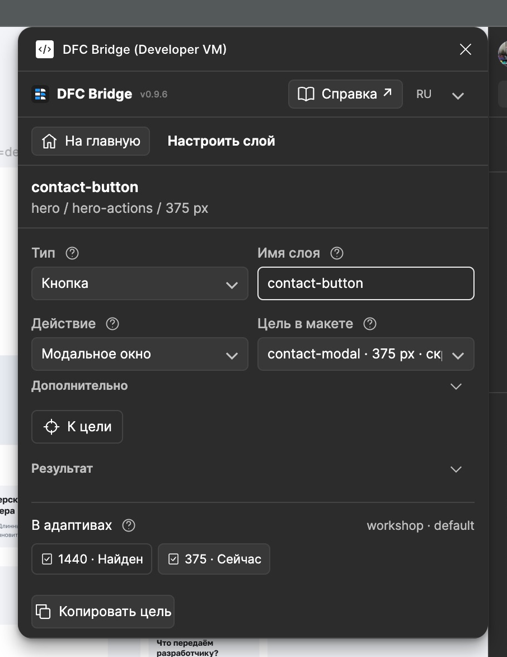Click the help icon next to Цель в макете
507x657 pixels.
click(x=370, y=324)
